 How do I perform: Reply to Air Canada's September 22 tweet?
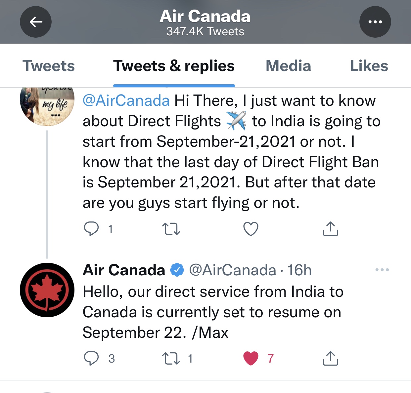coord(91,358)
